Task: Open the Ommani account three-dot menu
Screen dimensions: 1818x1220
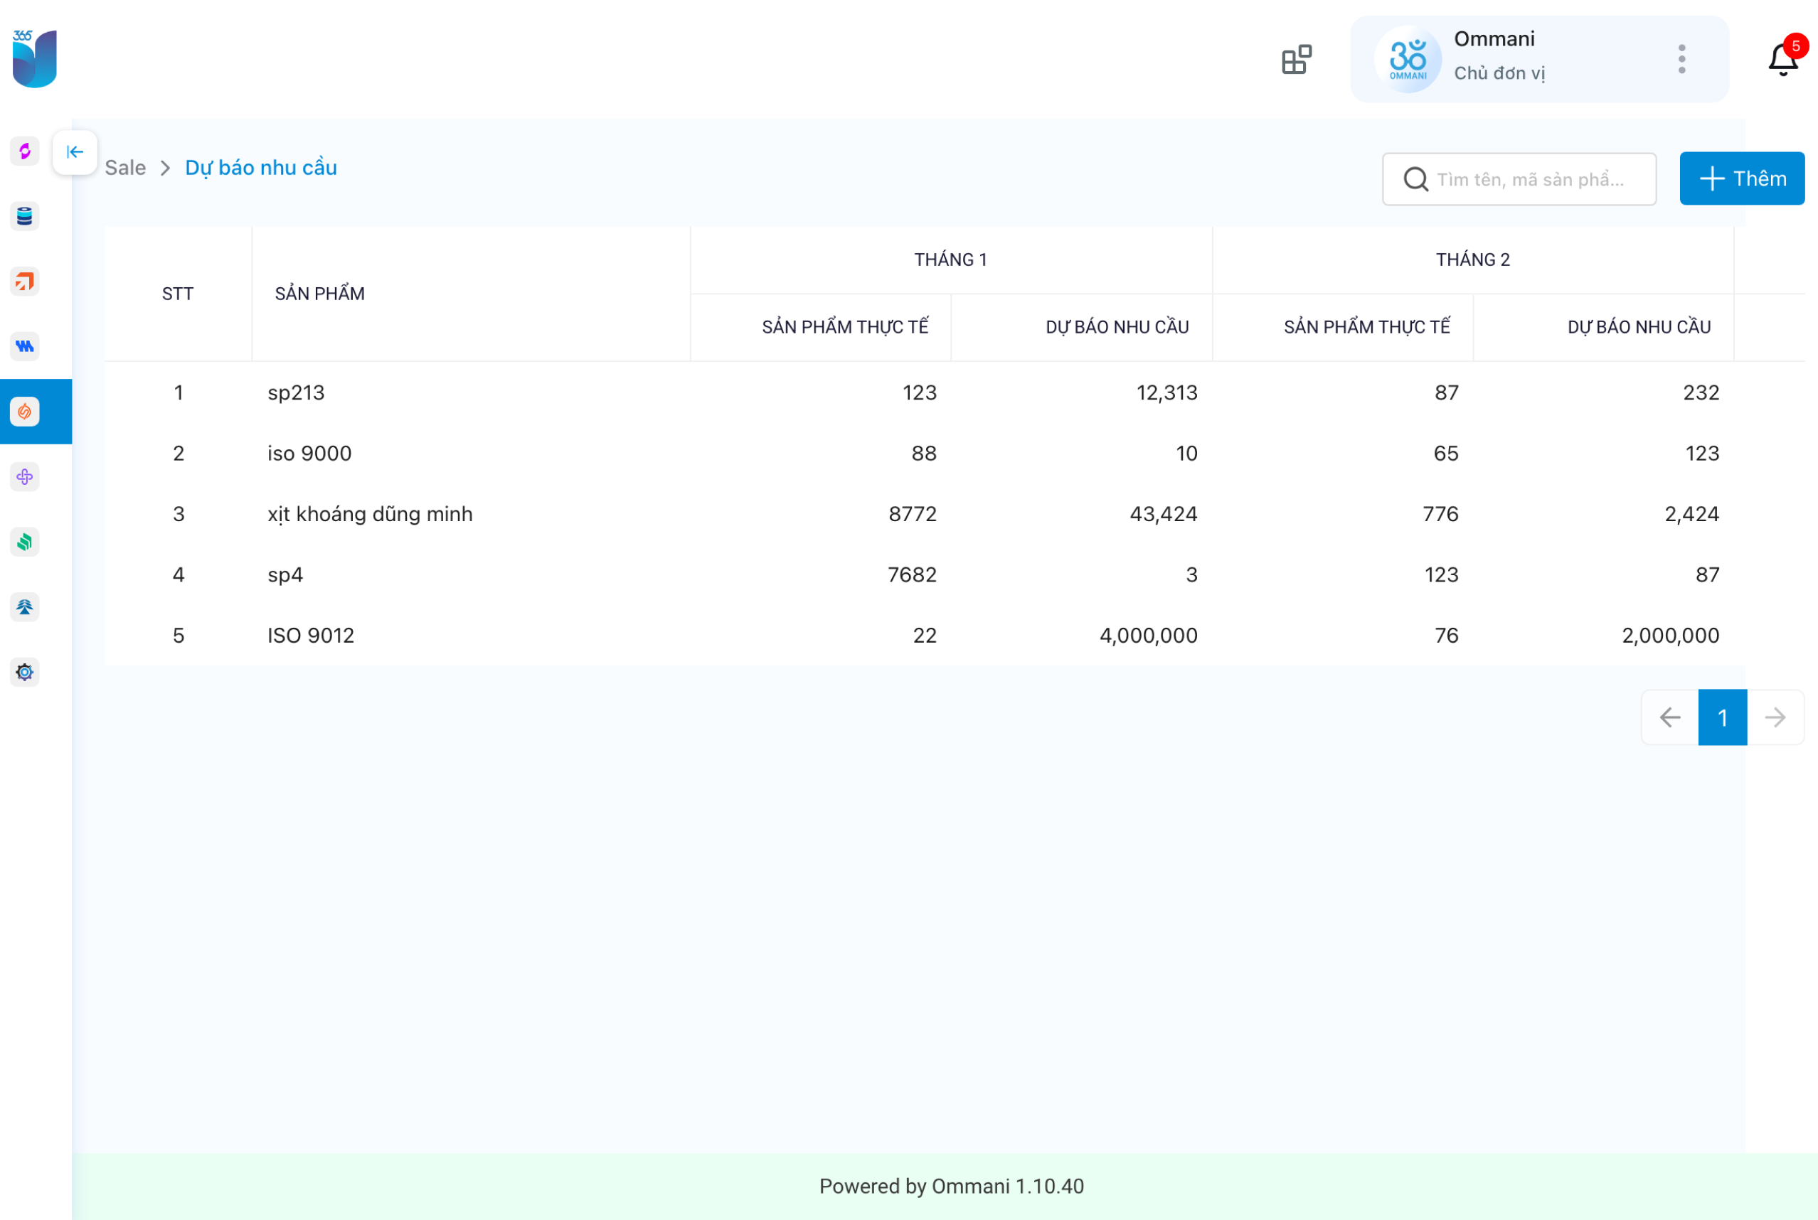Action: 1681,59
